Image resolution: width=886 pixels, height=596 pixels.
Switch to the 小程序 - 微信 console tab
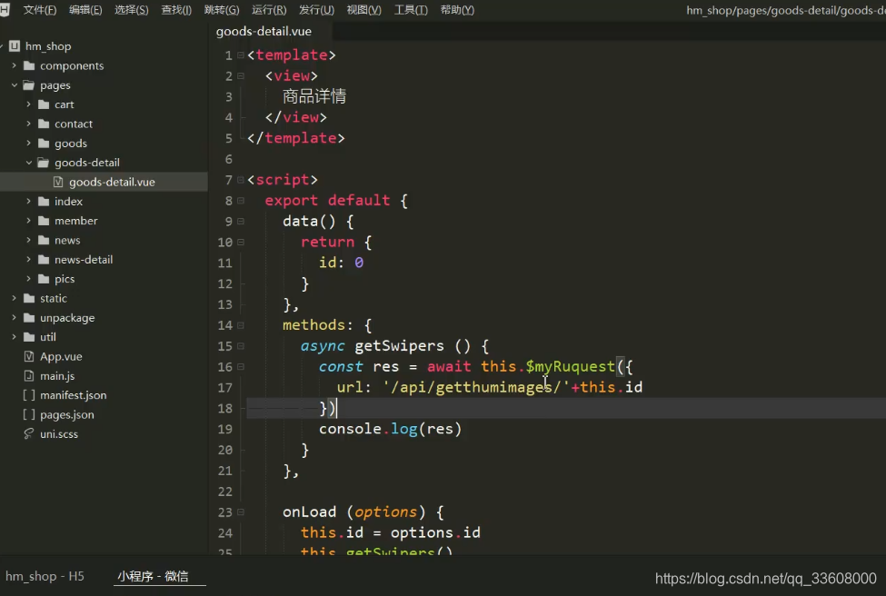(x=154, y=576)
